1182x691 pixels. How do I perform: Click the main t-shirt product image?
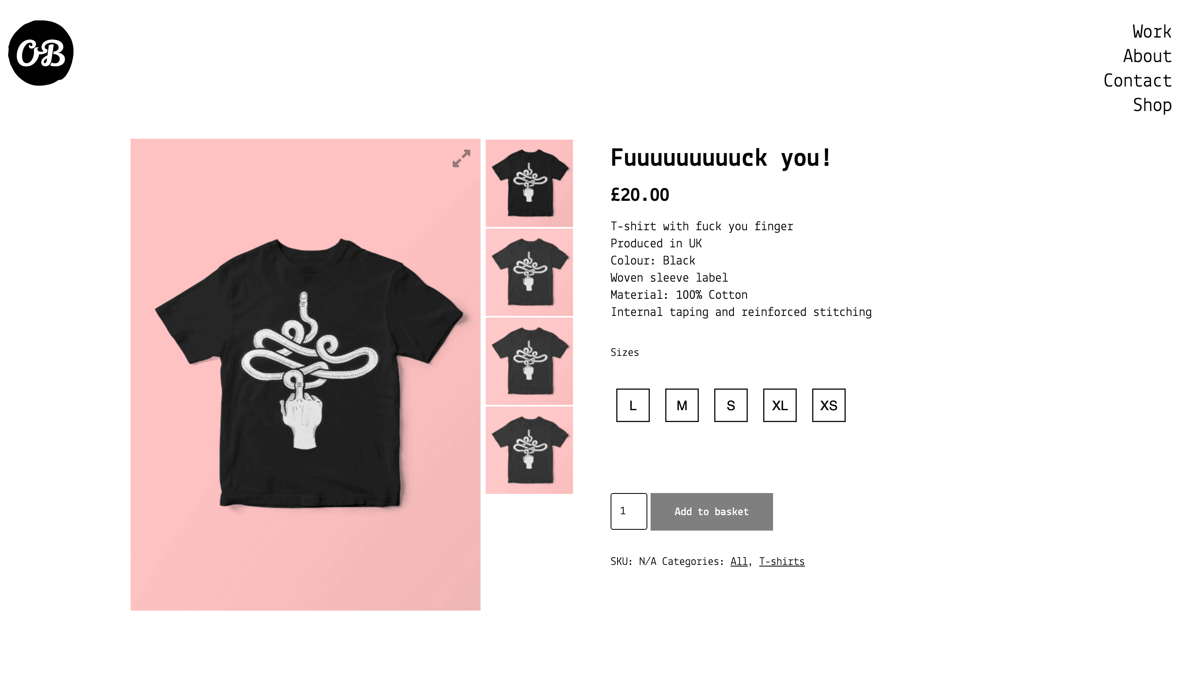(305, 375)
